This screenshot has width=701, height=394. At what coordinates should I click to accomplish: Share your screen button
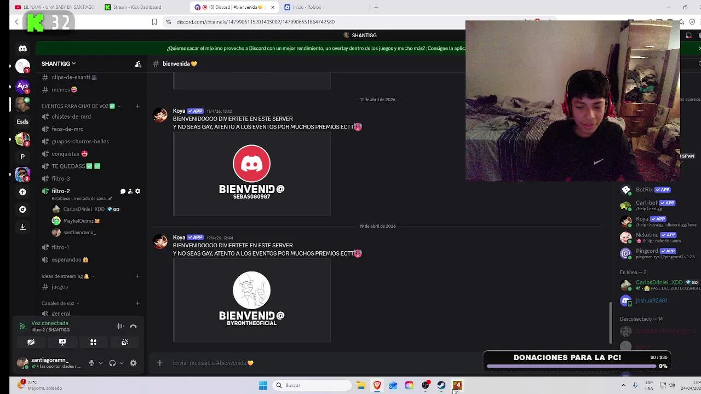[62, 342]
